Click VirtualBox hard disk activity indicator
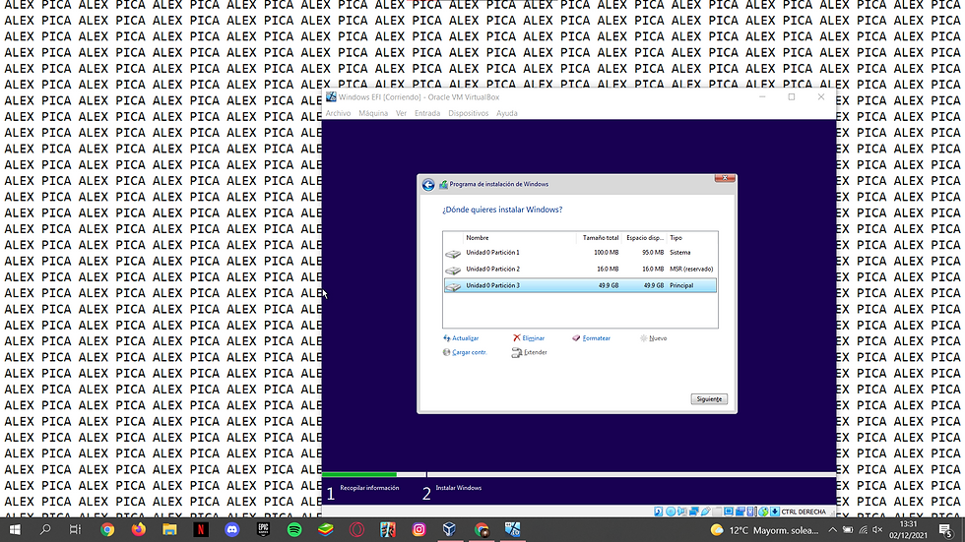Screen dimensions: 965x542 tap(659, 512)
